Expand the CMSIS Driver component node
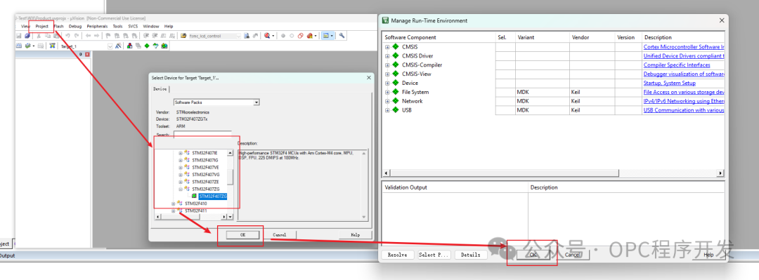The image size is (759, 280). pyautogui.click(x=387, y=56)
